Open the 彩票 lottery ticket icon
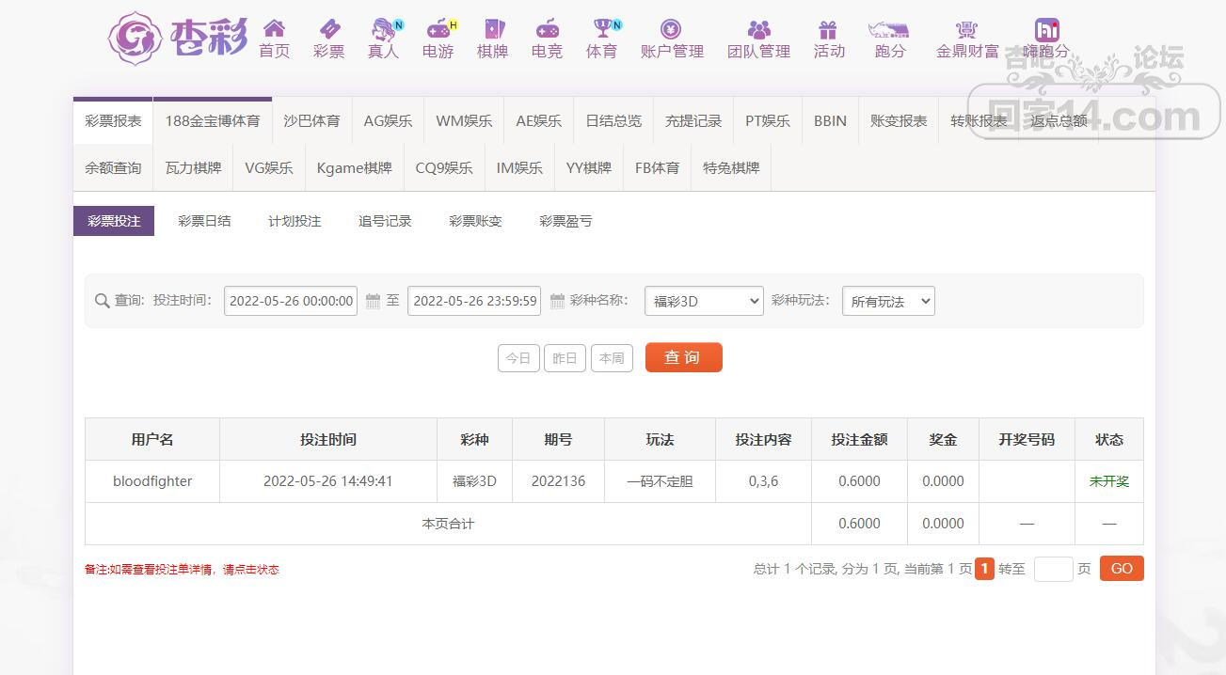 tap(328, 29)
